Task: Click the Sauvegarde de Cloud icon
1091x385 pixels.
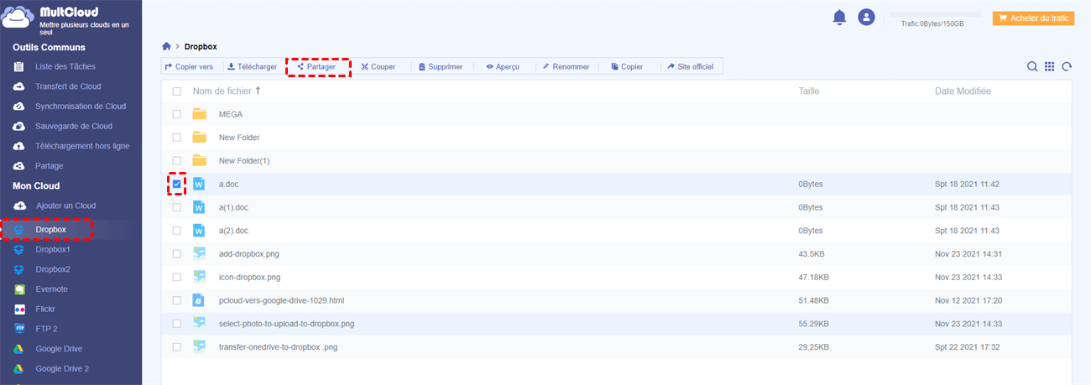Action: (18, 126)
